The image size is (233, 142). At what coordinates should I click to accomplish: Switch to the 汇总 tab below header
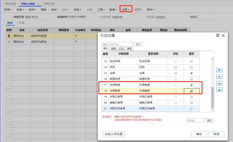pos(22,23)
